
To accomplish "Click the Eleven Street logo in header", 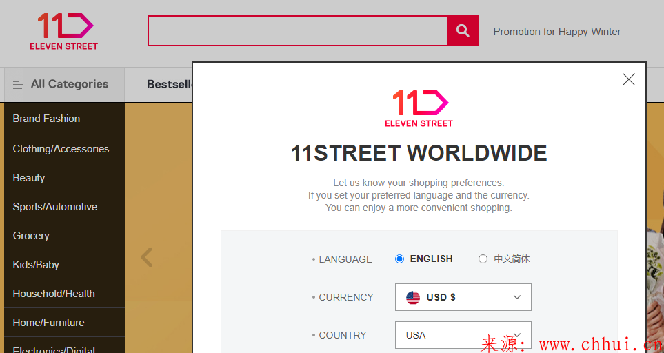I will tap(64, 31).
